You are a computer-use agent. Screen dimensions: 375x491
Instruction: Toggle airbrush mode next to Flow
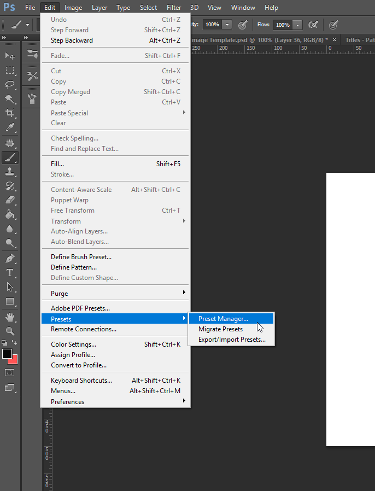[313, 25]
